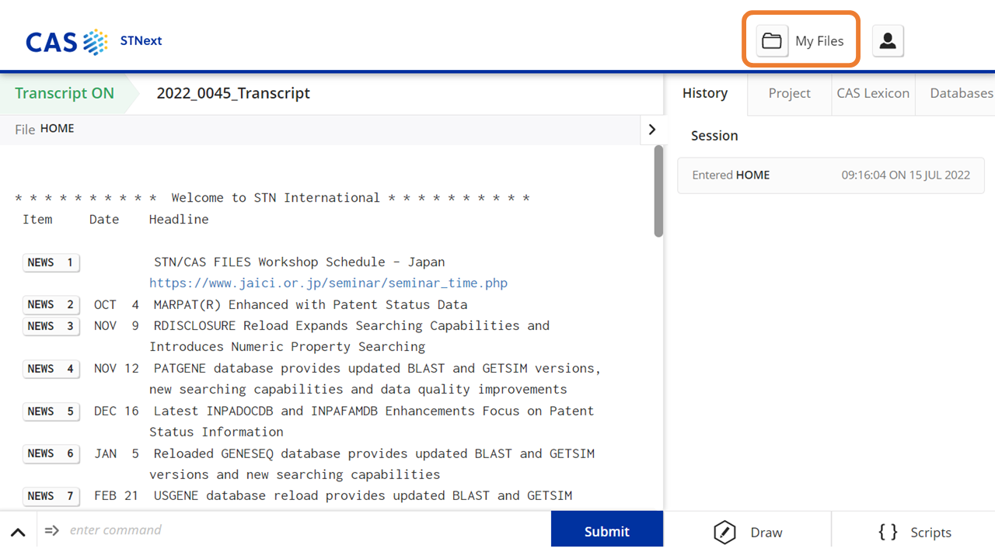Expand the command line with the up caret

[18, 533]
